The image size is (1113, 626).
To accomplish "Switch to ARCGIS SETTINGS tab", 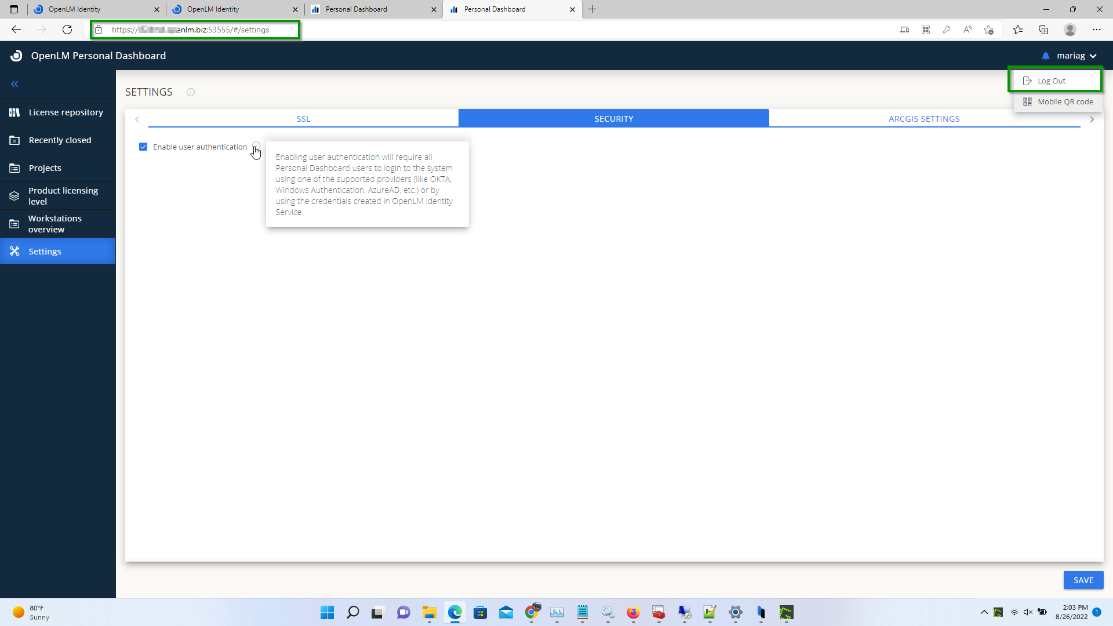I will click(x=924, y=119).
